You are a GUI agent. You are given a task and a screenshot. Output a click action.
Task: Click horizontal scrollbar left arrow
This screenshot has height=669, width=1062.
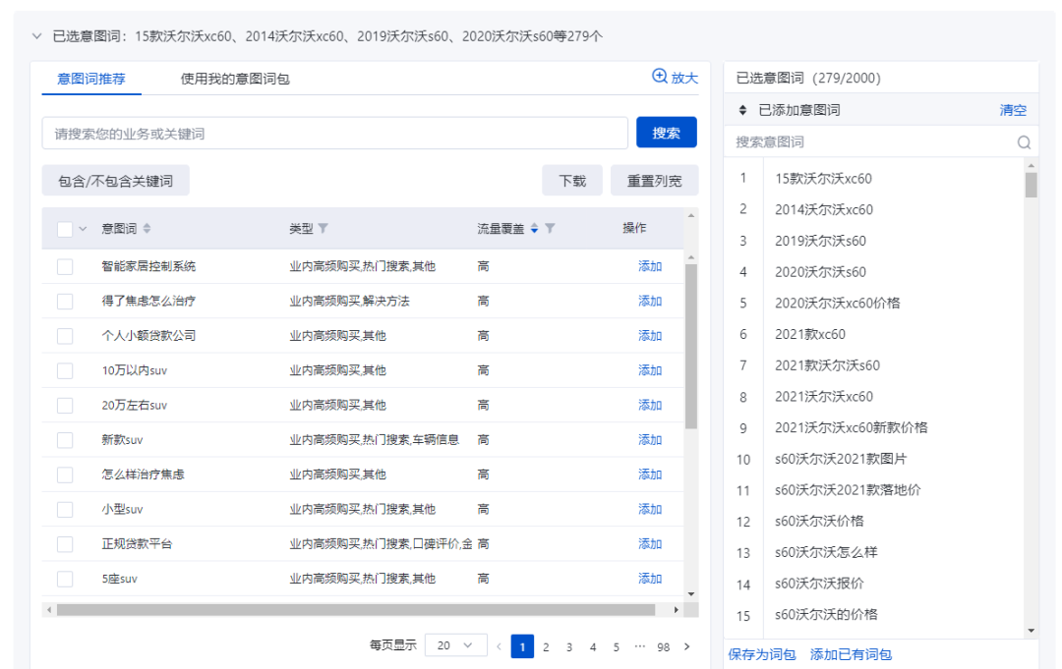[x=49, y=610]
